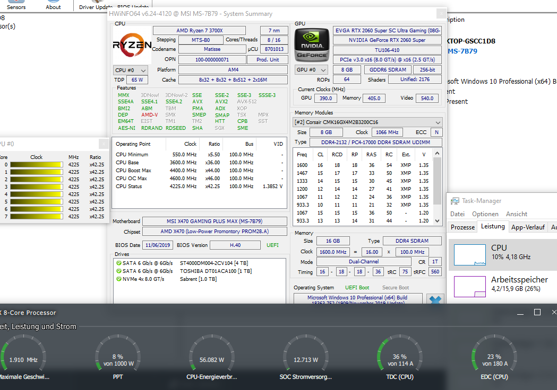This screenshot has height=390, width=557.
Task: Switch to the Leistung tab in Task-Manager
Action: click(x=493, y=226)
